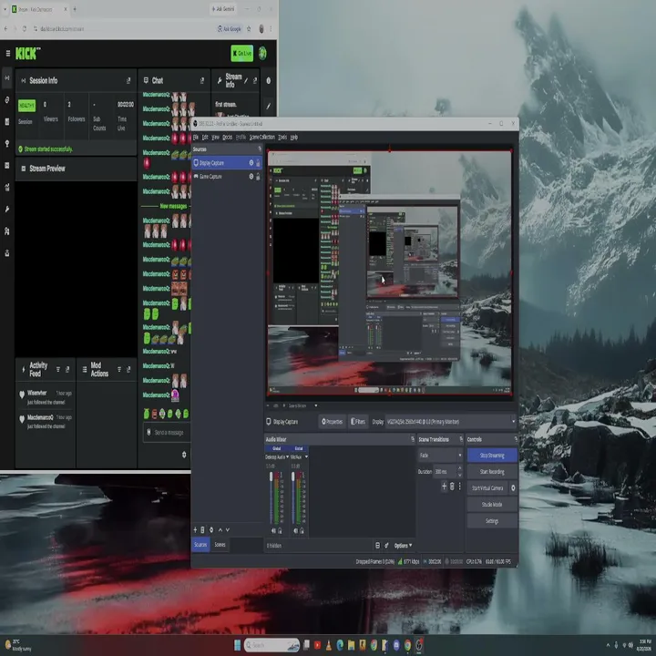Open the Kick dashboard hamburger menu
656x656 pixels.
(x=8, y=53)
